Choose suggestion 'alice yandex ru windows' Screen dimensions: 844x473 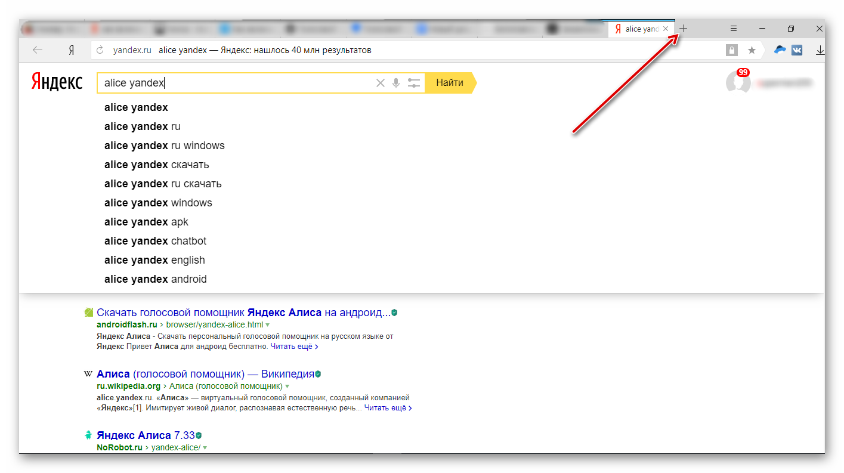(x=164, y=146)
